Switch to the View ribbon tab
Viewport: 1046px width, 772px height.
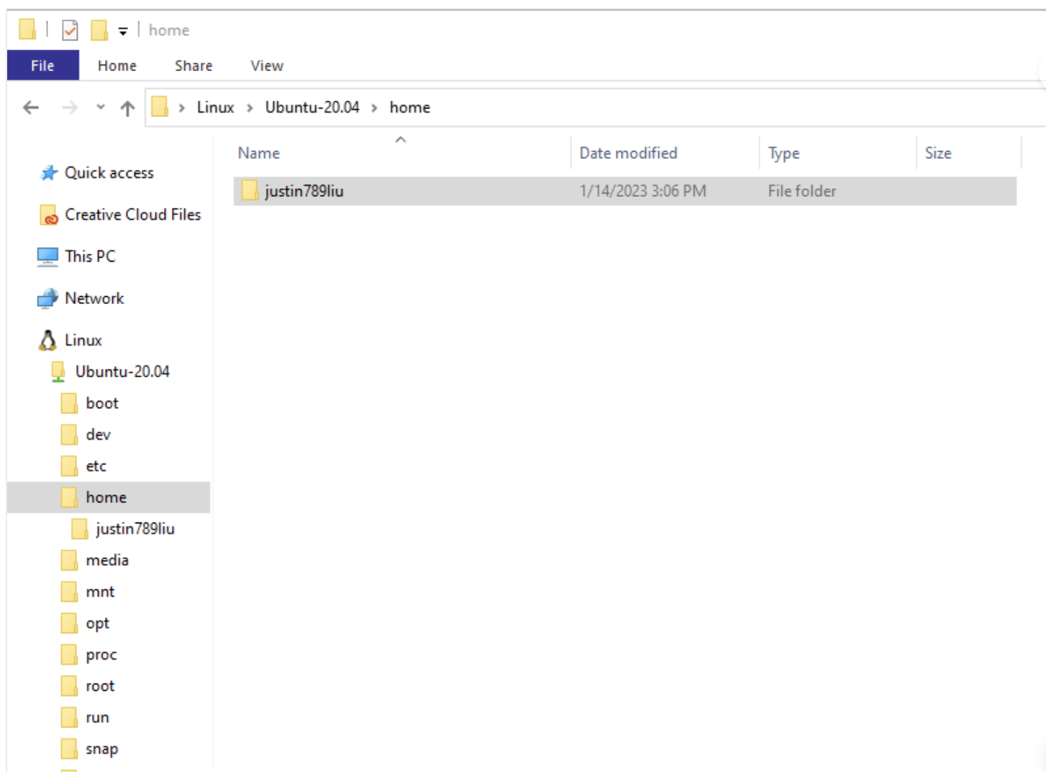pyautogui.click(x=265, y=65)
